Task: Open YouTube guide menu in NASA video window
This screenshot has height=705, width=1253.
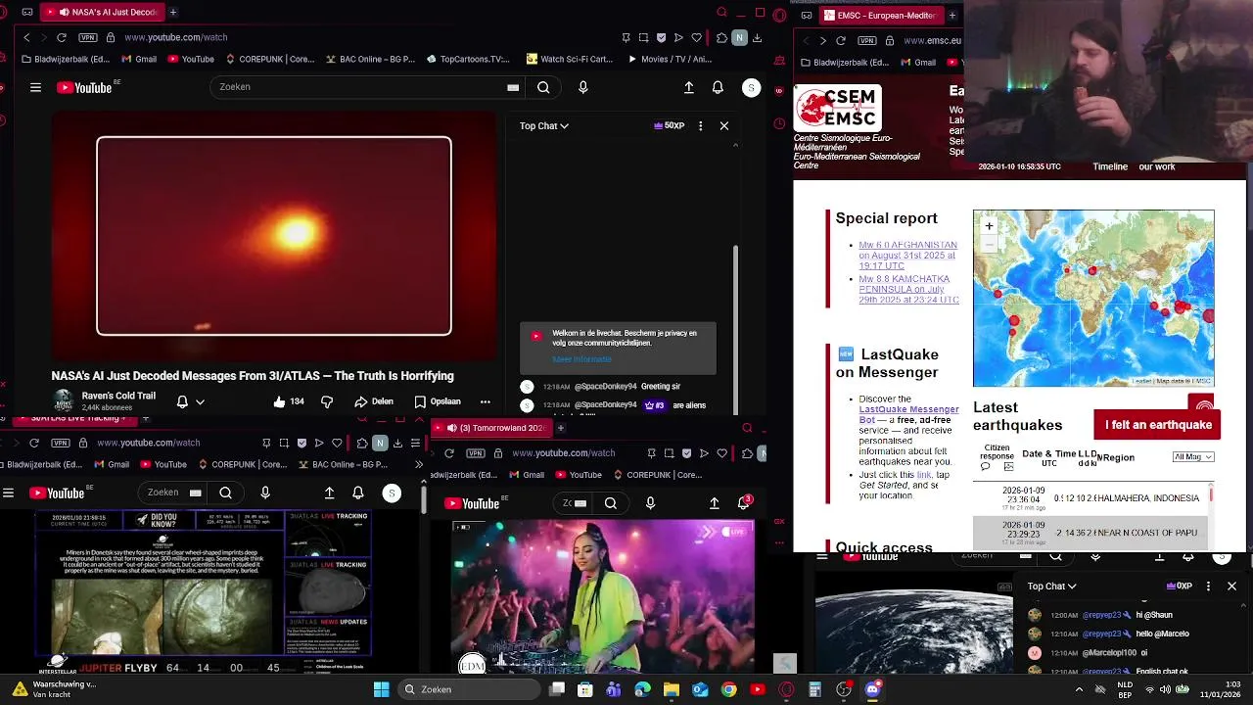Action: click(35, 87)
